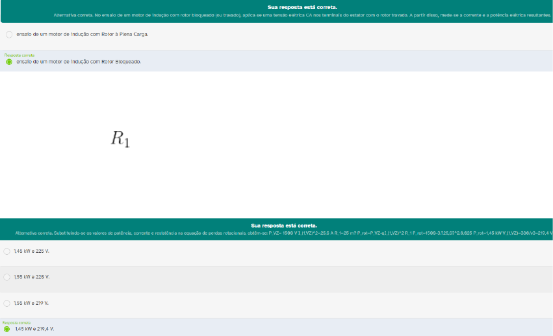The height and width of the screenshot is (336, 553).
Task: Click the second 'Sua resposta está correta.' heading
Action: click(x=285, y=226)
